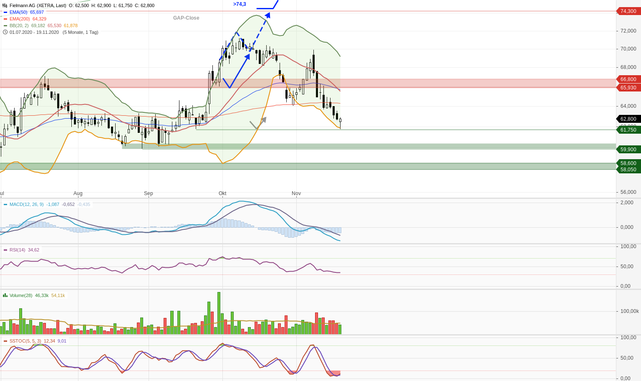The height and width of the screenshot is (381, 641).
Task: Click the 01.07.2020 - 19.11.2020 date range
Action: tap(34, 32)
